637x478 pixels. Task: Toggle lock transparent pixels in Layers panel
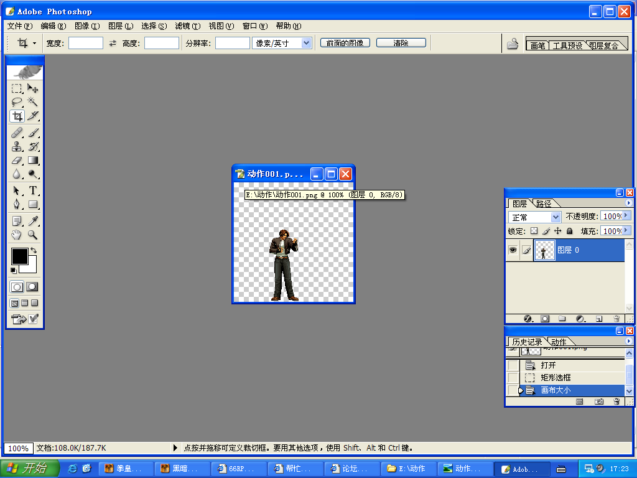(534, 231)
